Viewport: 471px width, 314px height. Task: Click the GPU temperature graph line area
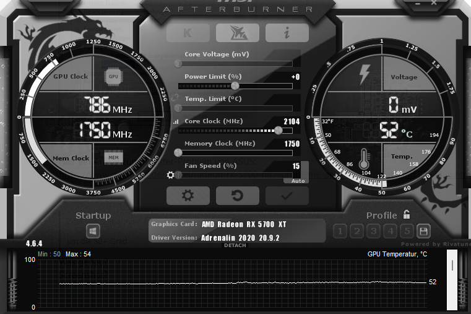coord(232,284)
